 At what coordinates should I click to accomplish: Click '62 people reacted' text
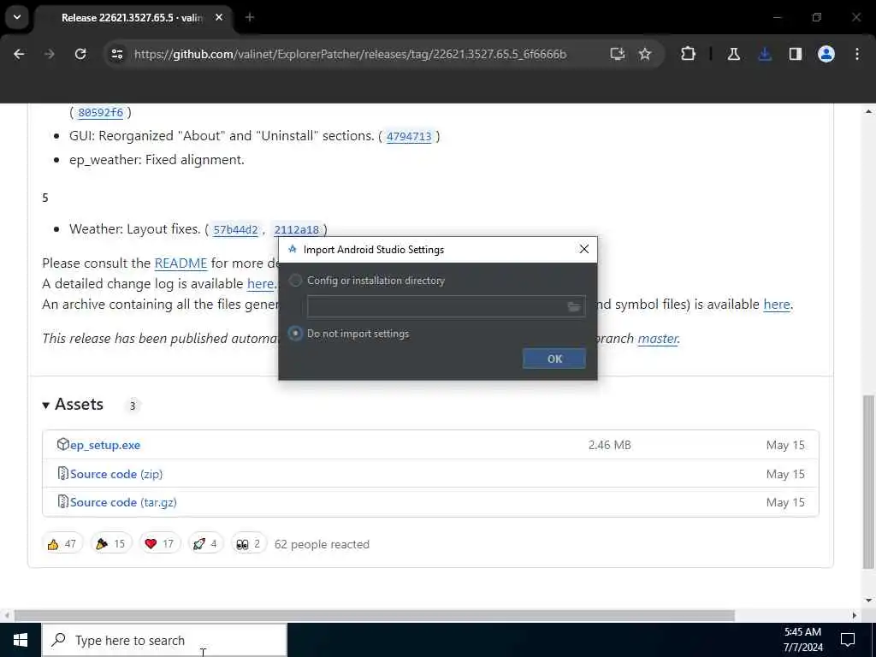[x=322, y=544]
